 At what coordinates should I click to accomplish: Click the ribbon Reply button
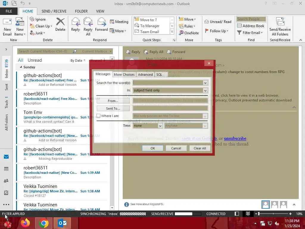click(x=75, y=24)
